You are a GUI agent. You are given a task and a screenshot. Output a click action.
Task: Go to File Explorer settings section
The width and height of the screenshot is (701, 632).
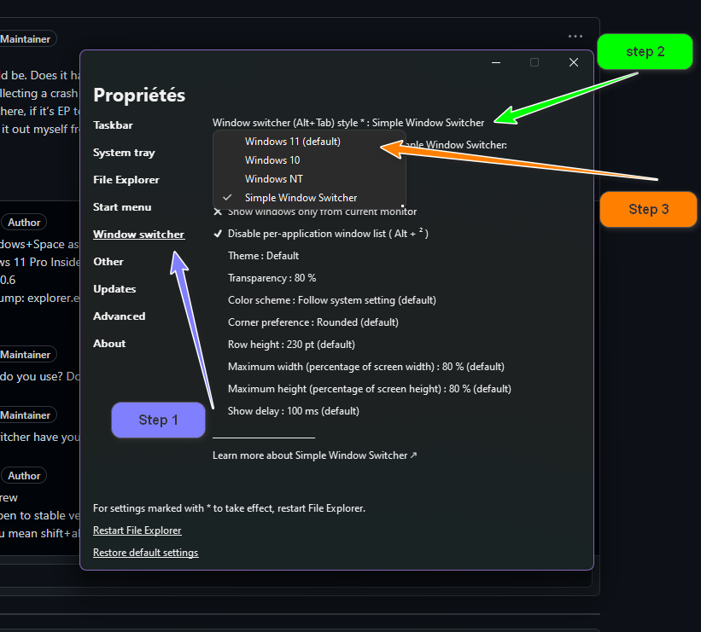point(126,180)
